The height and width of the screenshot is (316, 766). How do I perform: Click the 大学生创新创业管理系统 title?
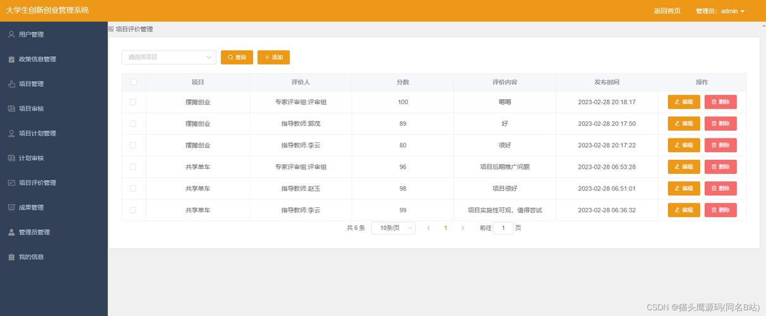[47, 10]
